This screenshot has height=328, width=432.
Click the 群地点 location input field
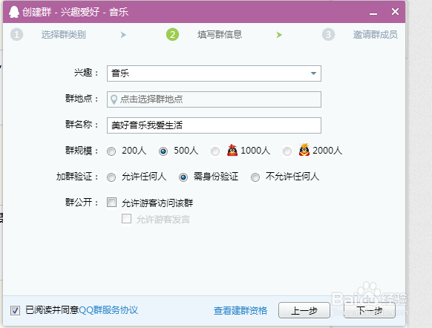[214, 99]
